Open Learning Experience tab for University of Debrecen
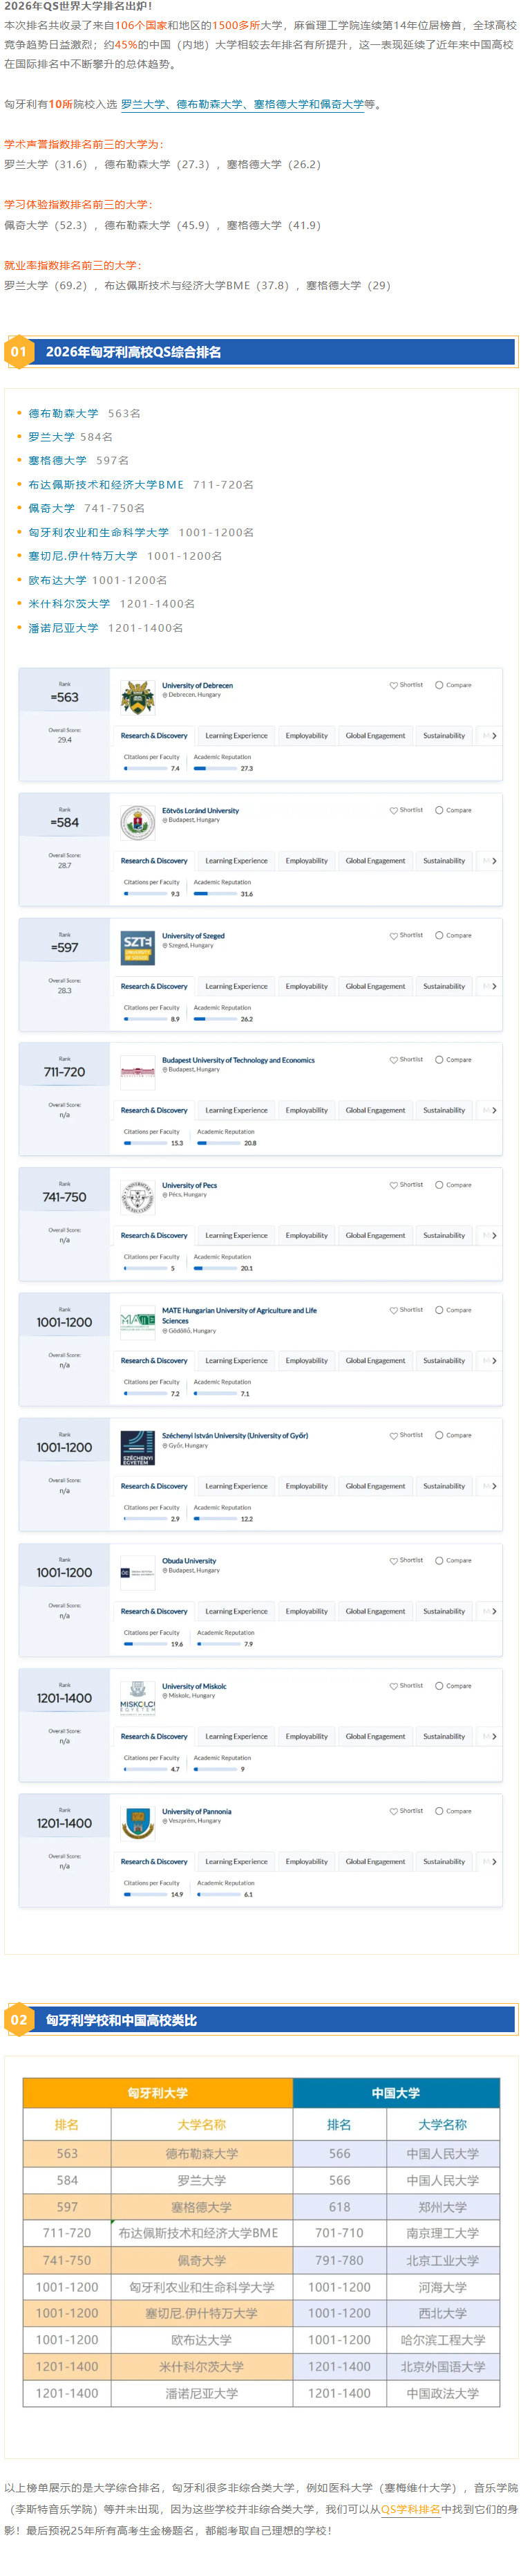Image resolution: width=523 pixels, height=2576 pixels. click(x=236, y=736)
